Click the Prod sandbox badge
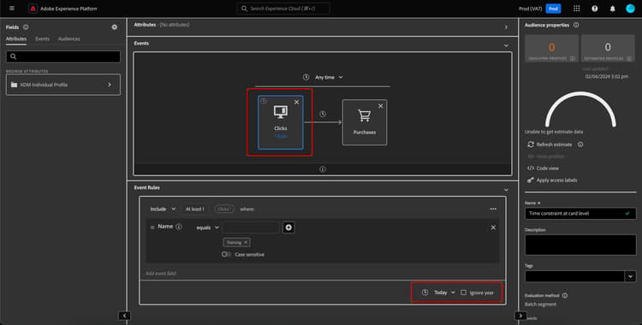Viewport: 642px width, 325px height. [553, 9]
